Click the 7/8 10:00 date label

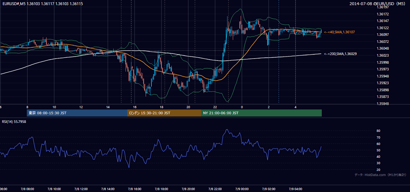coord(54,189)
